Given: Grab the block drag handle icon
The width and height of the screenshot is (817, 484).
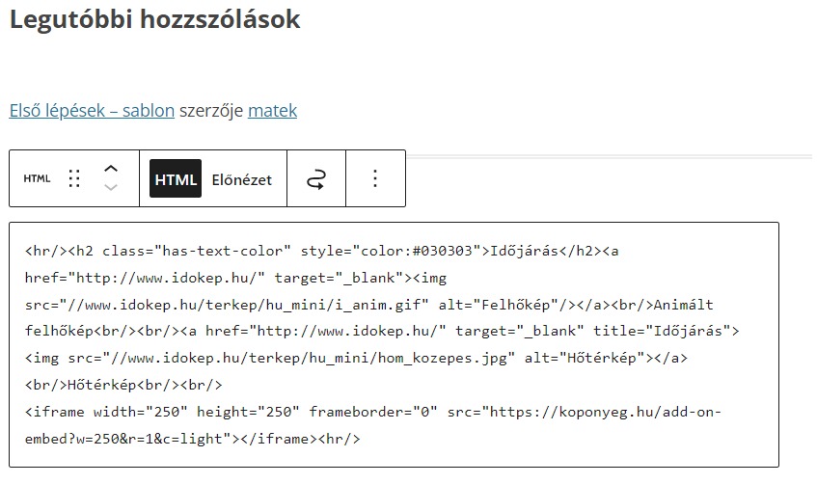Looking at the screenshot, I should 74,179.
